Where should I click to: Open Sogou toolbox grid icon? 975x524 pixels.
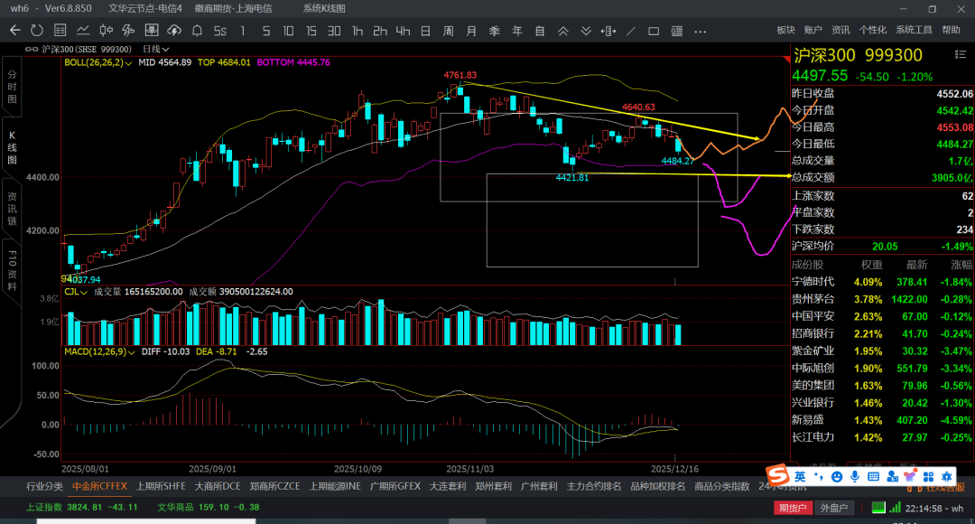coord(928,477)
